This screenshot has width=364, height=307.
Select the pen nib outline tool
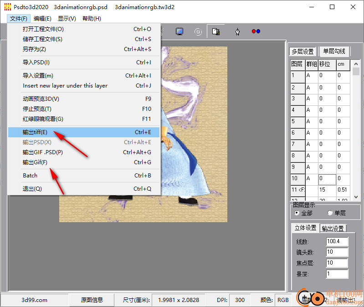(x=237, y=31)
